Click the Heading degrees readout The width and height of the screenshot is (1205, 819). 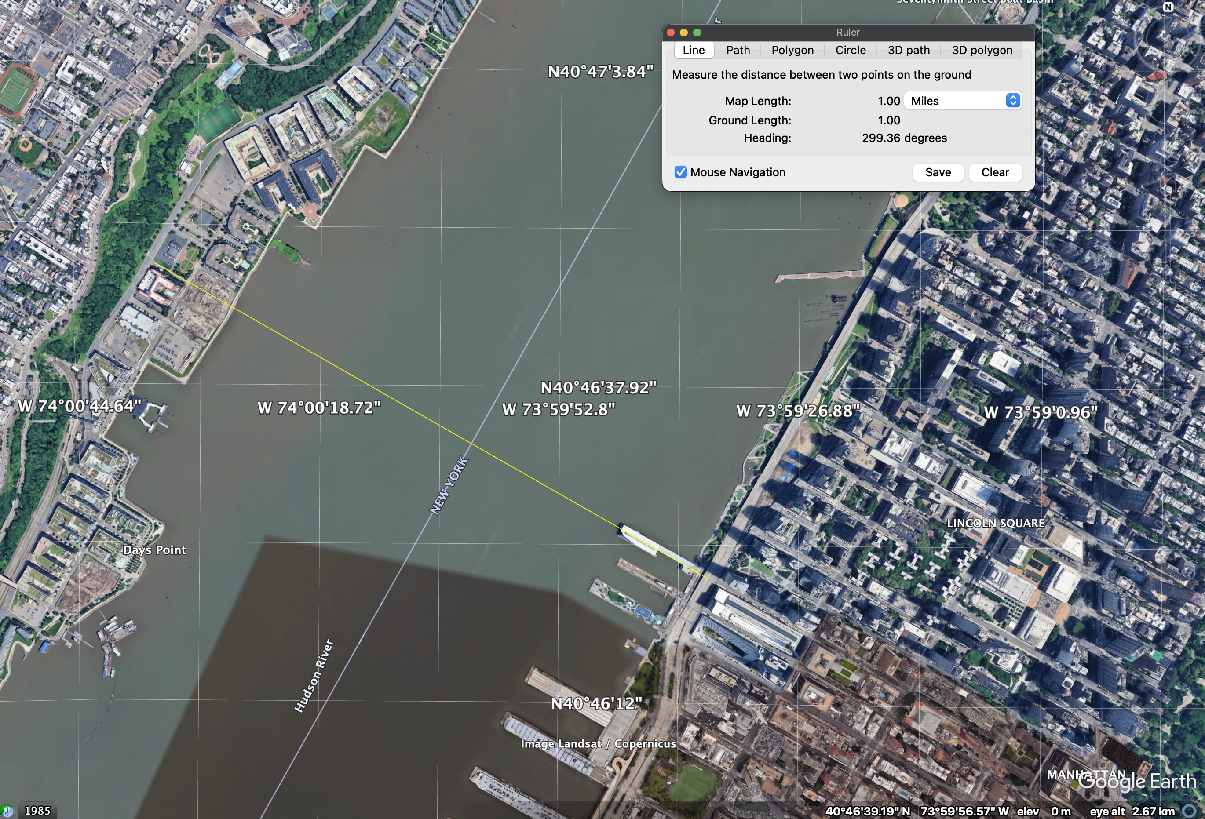tap(904, 138)
